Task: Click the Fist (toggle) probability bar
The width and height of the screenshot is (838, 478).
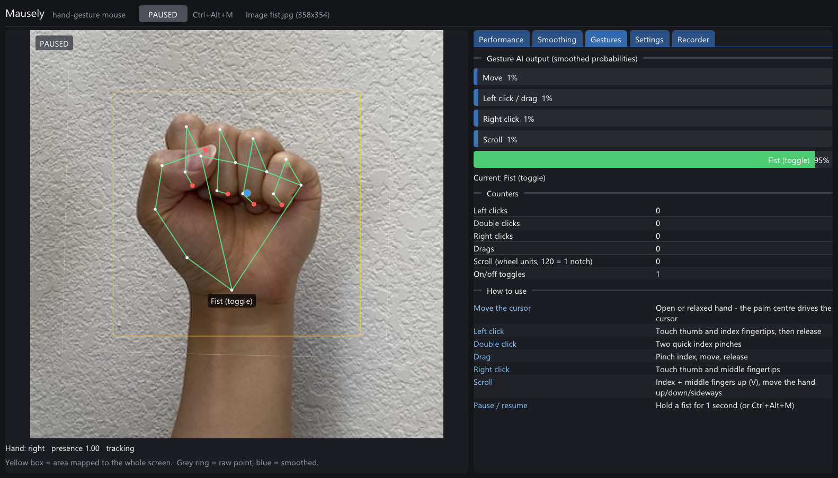Action: coord(653,160)
